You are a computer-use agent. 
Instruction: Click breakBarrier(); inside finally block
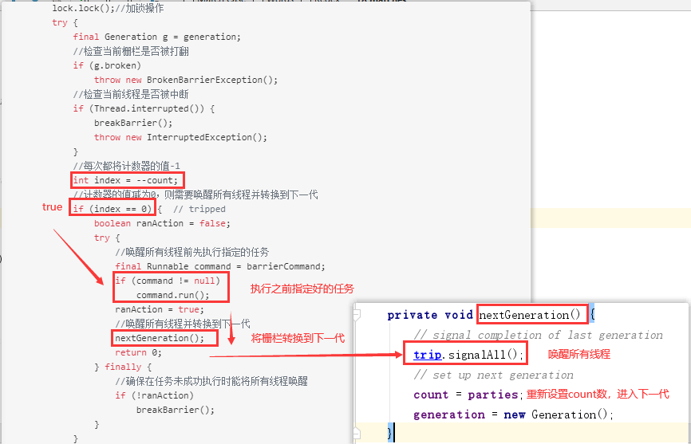(176, 410)
